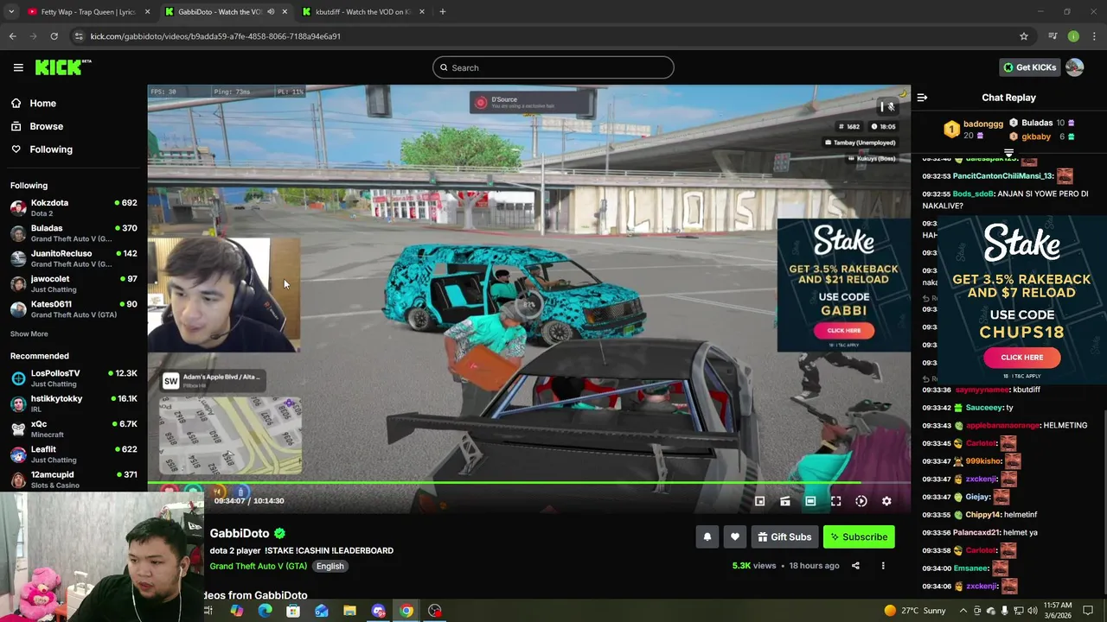Open Google Chrome from the taskbar
The image size is (1107, 622).
(x=406, y=611)
